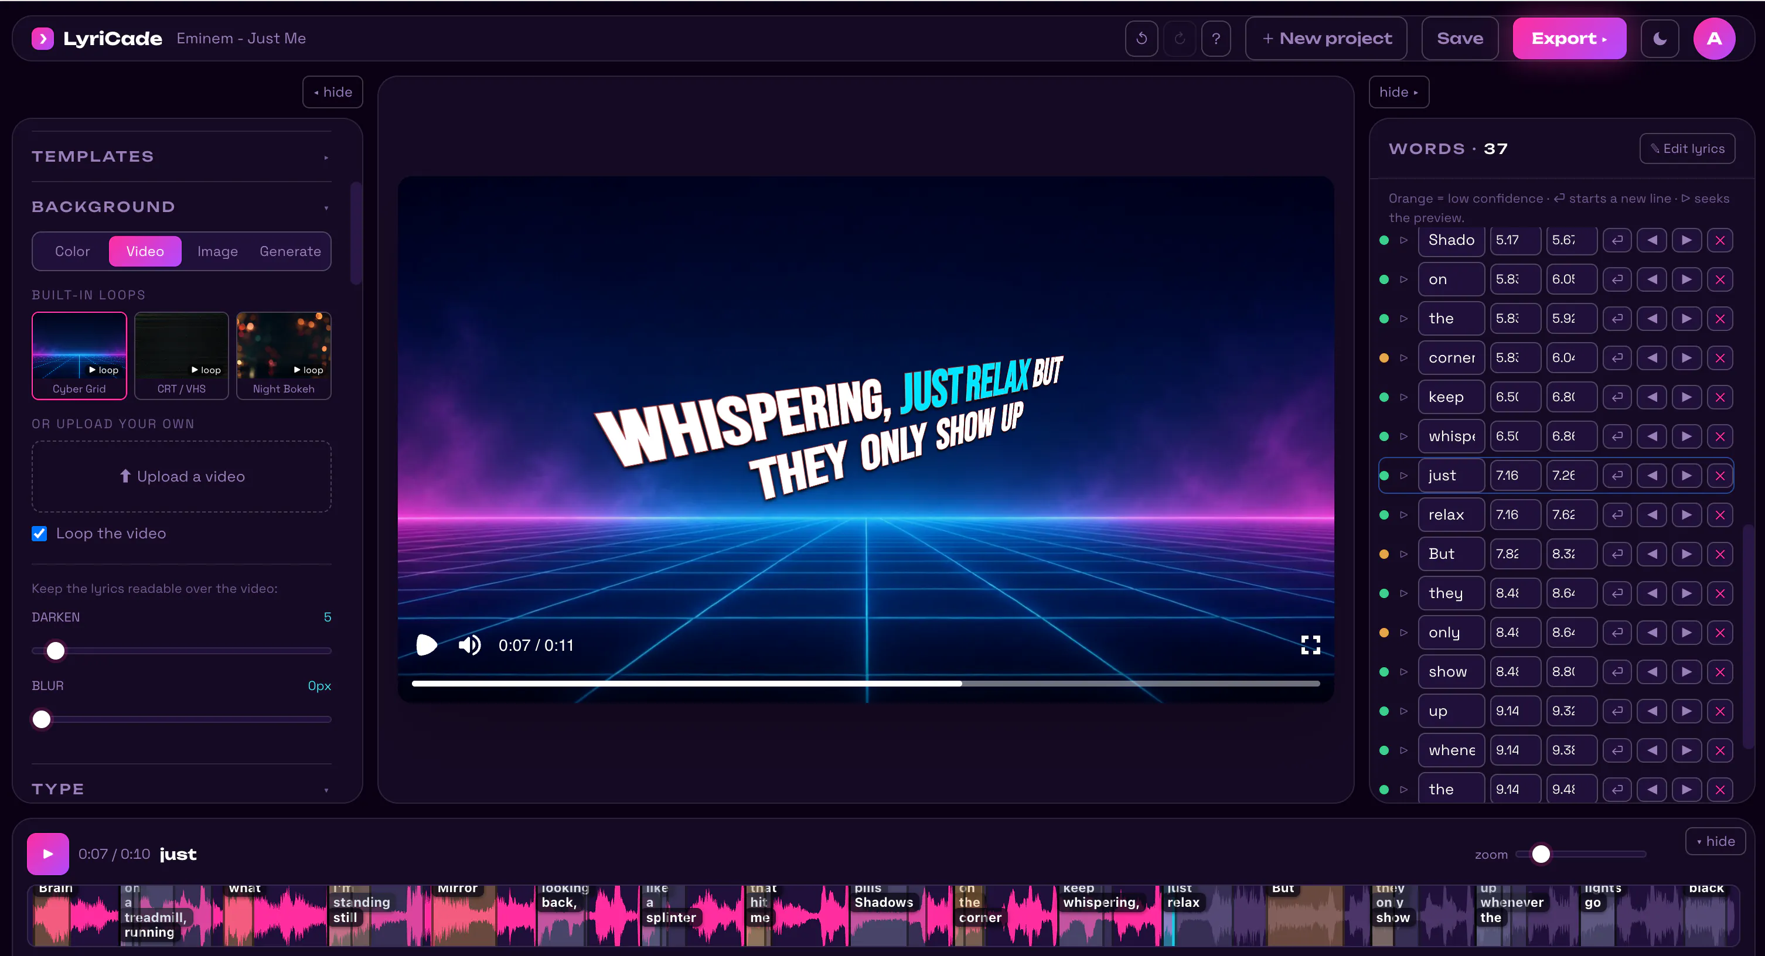
Task: Nudge 'But' word later with right arrow
Action: pyautogui.click(x=1686, y=554)
